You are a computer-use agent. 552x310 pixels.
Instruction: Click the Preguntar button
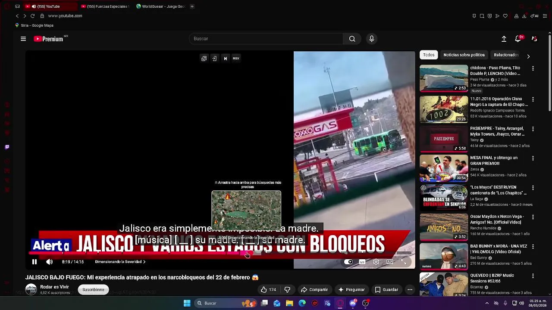pyautogui.click(x=351, y=290)
